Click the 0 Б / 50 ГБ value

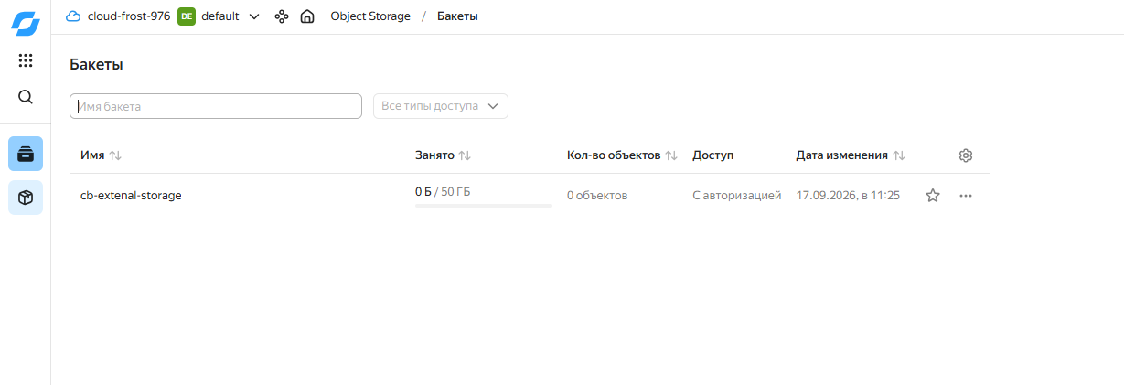[443, 191]
